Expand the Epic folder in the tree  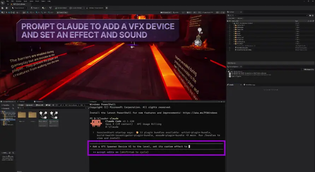click(x=2, y=123)
